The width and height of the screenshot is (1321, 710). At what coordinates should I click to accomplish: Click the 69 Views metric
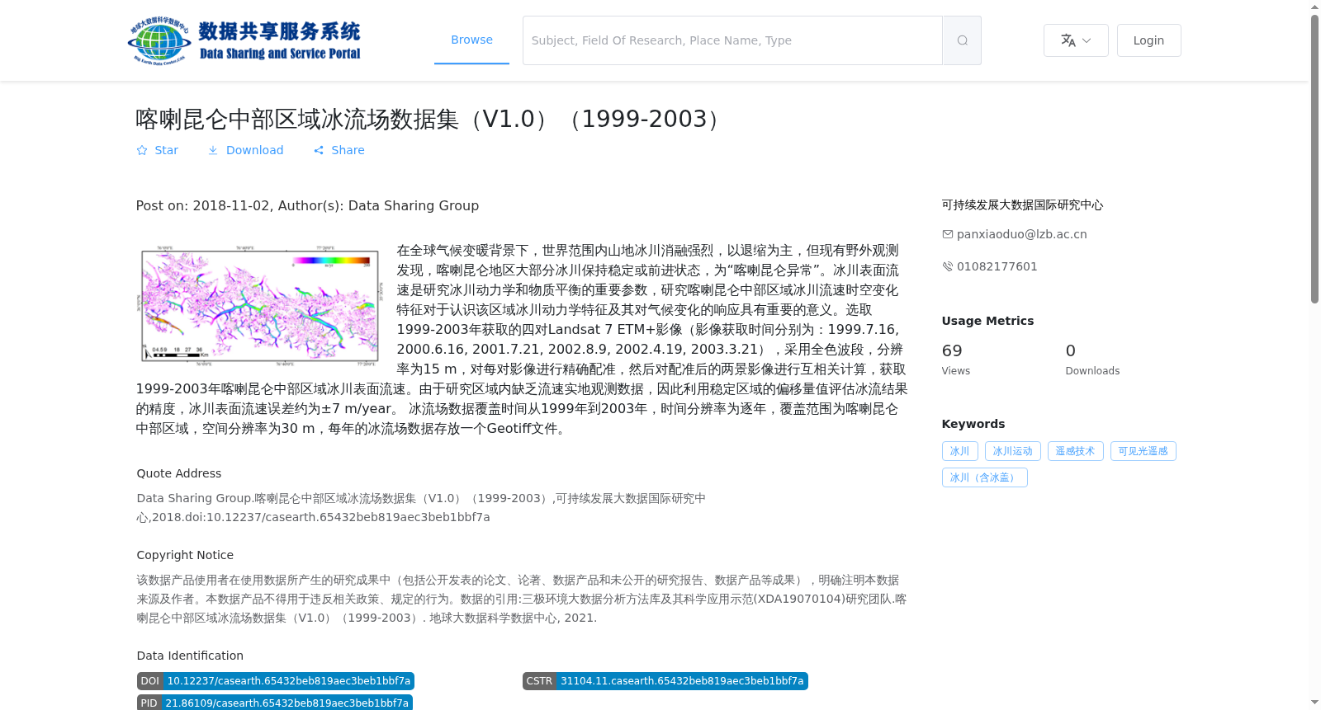click(x=956, y=359)
